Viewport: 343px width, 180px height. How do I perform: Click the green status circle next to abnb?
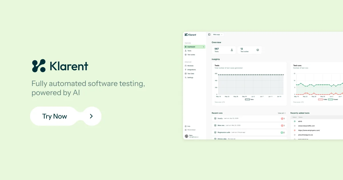(294, 121)
